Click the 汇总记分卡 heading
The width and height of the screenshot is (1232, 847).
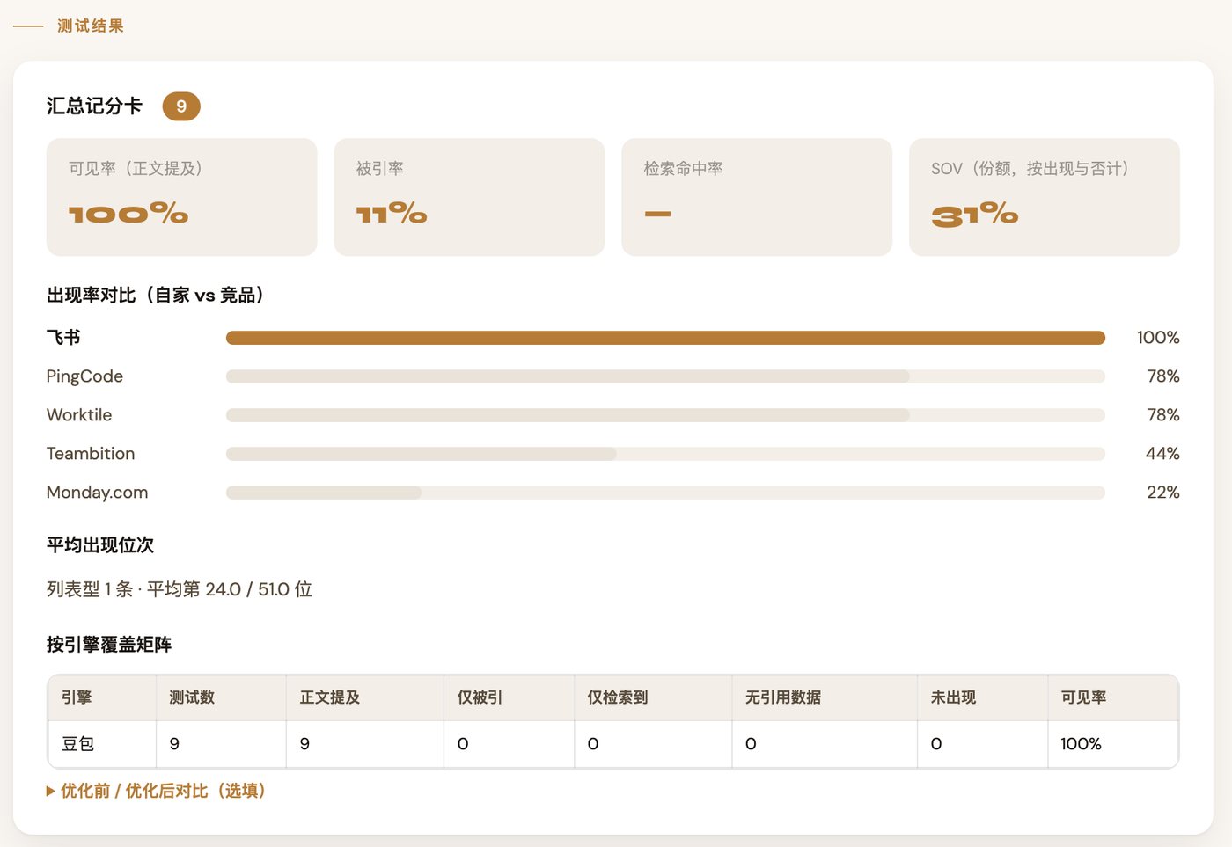tap(94, 106)
